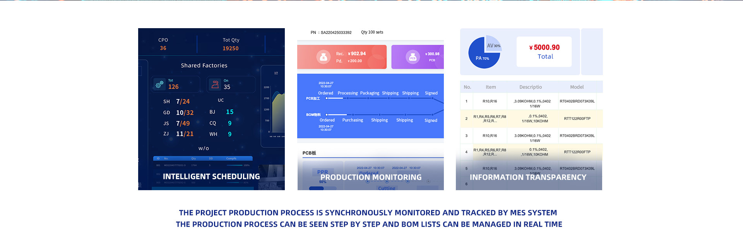Click the red machine icon beside On 35

[x=215, y=84]
